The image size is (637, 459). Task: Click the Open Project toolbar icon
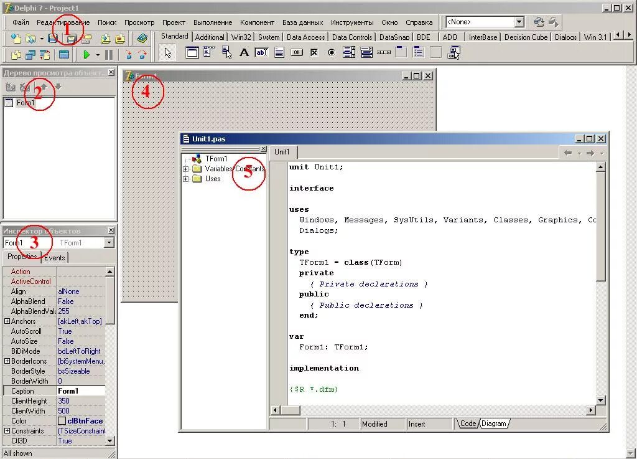pos(86,39)
